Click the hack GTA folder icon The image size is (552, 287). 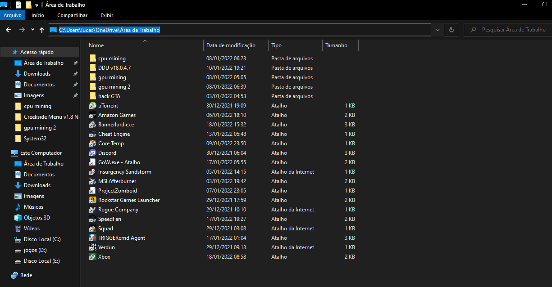[93, 96]
